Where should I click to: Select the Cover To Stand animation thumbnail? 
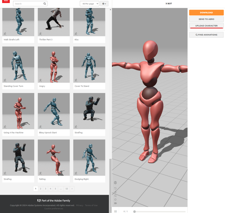pyautogui.click(x=89, y=65)
